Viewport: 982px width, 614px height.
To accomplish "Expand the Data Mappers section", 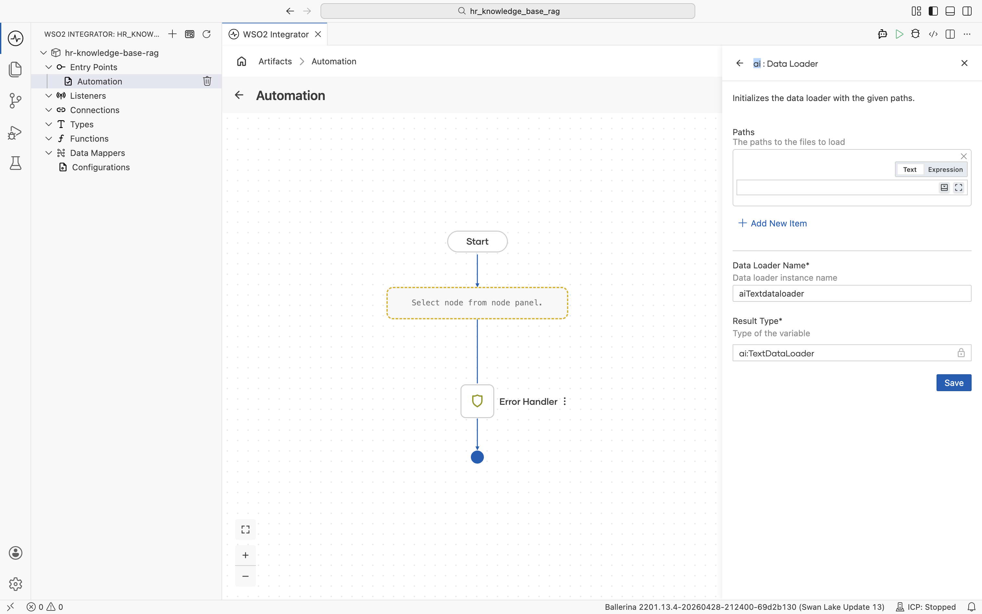I will point(49,153).
